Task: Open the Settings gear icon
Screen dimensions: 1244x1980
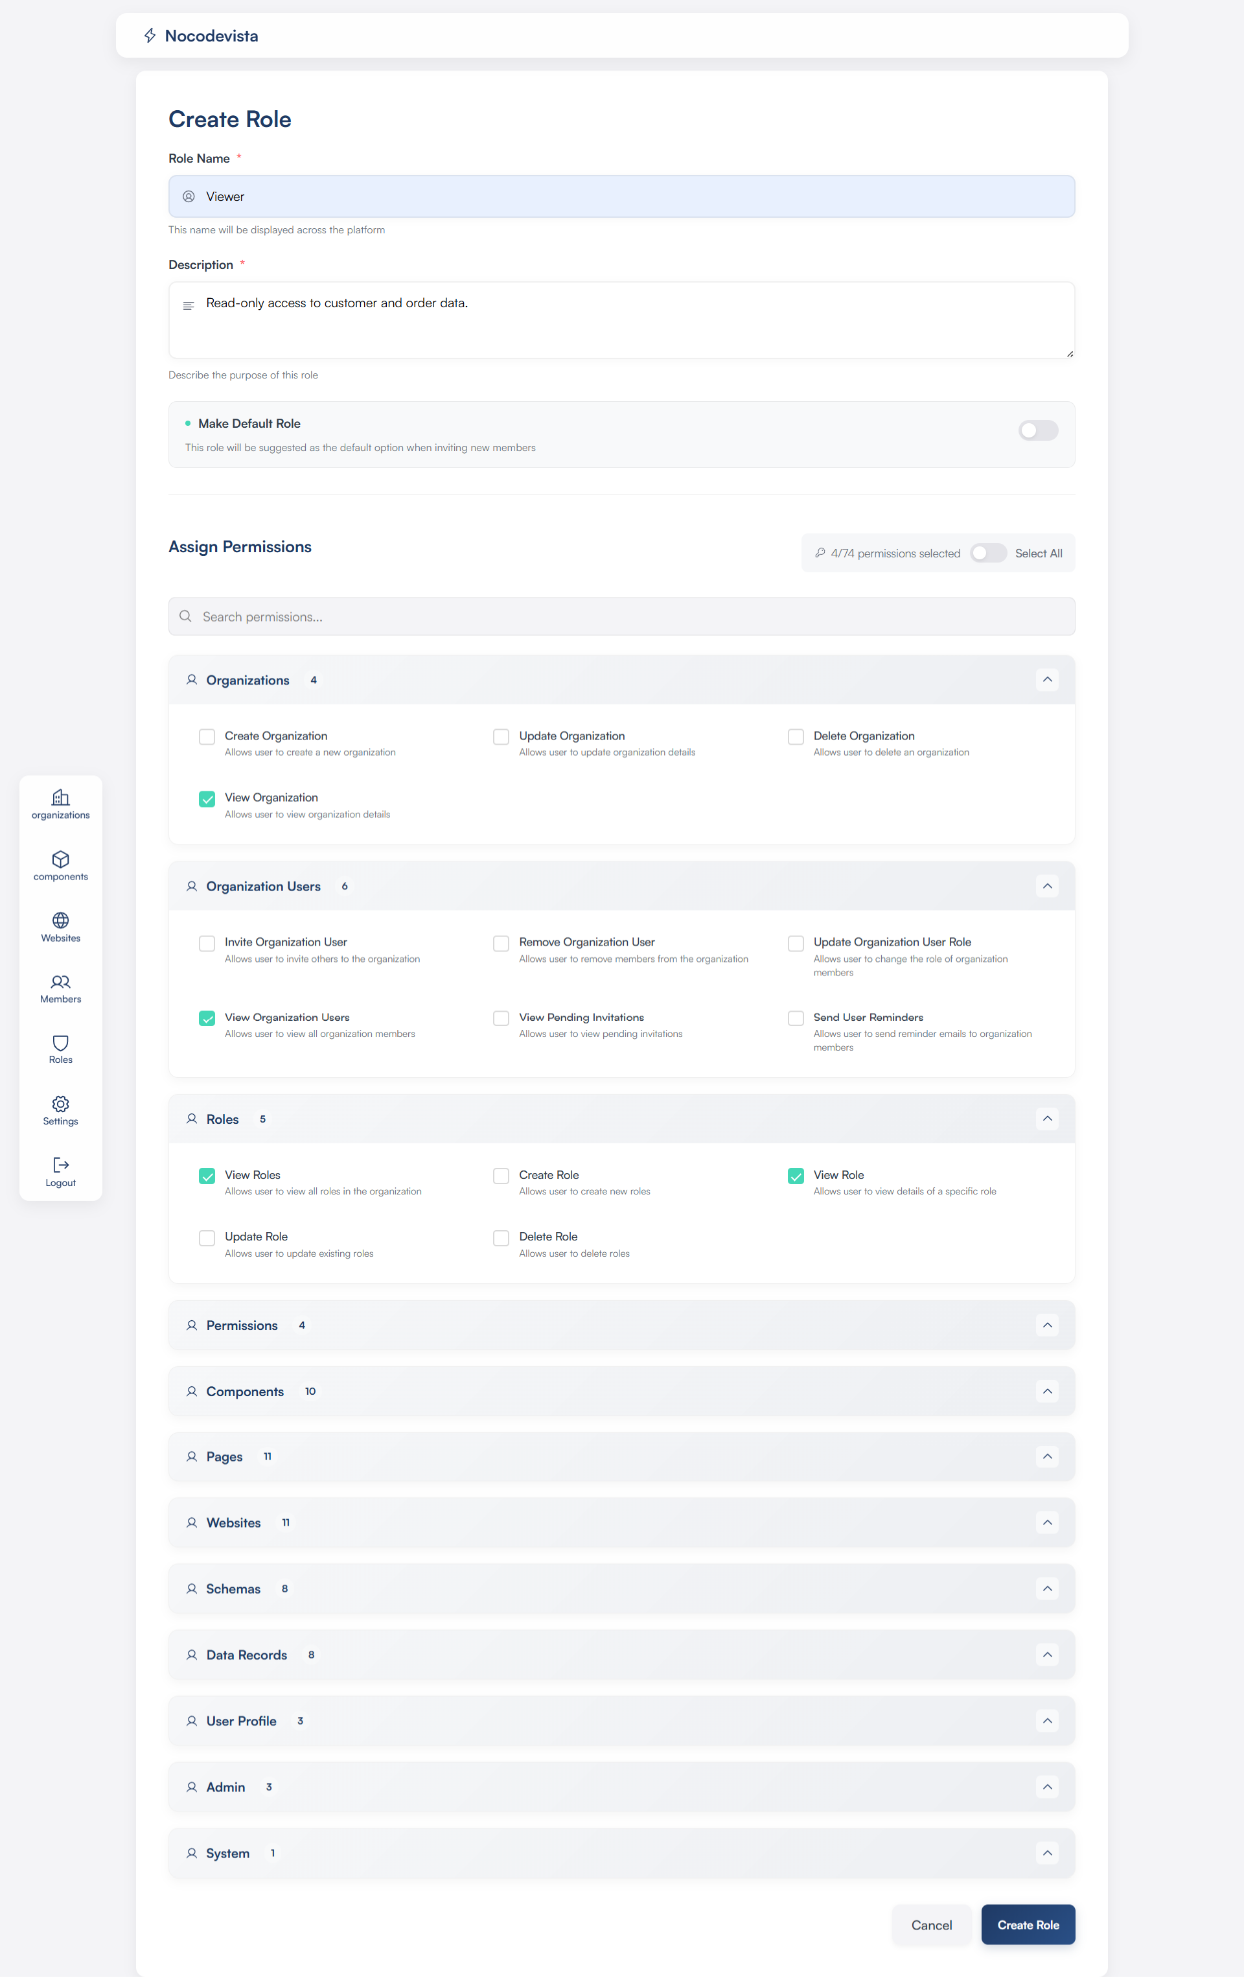Action: tap(60, 1104)
